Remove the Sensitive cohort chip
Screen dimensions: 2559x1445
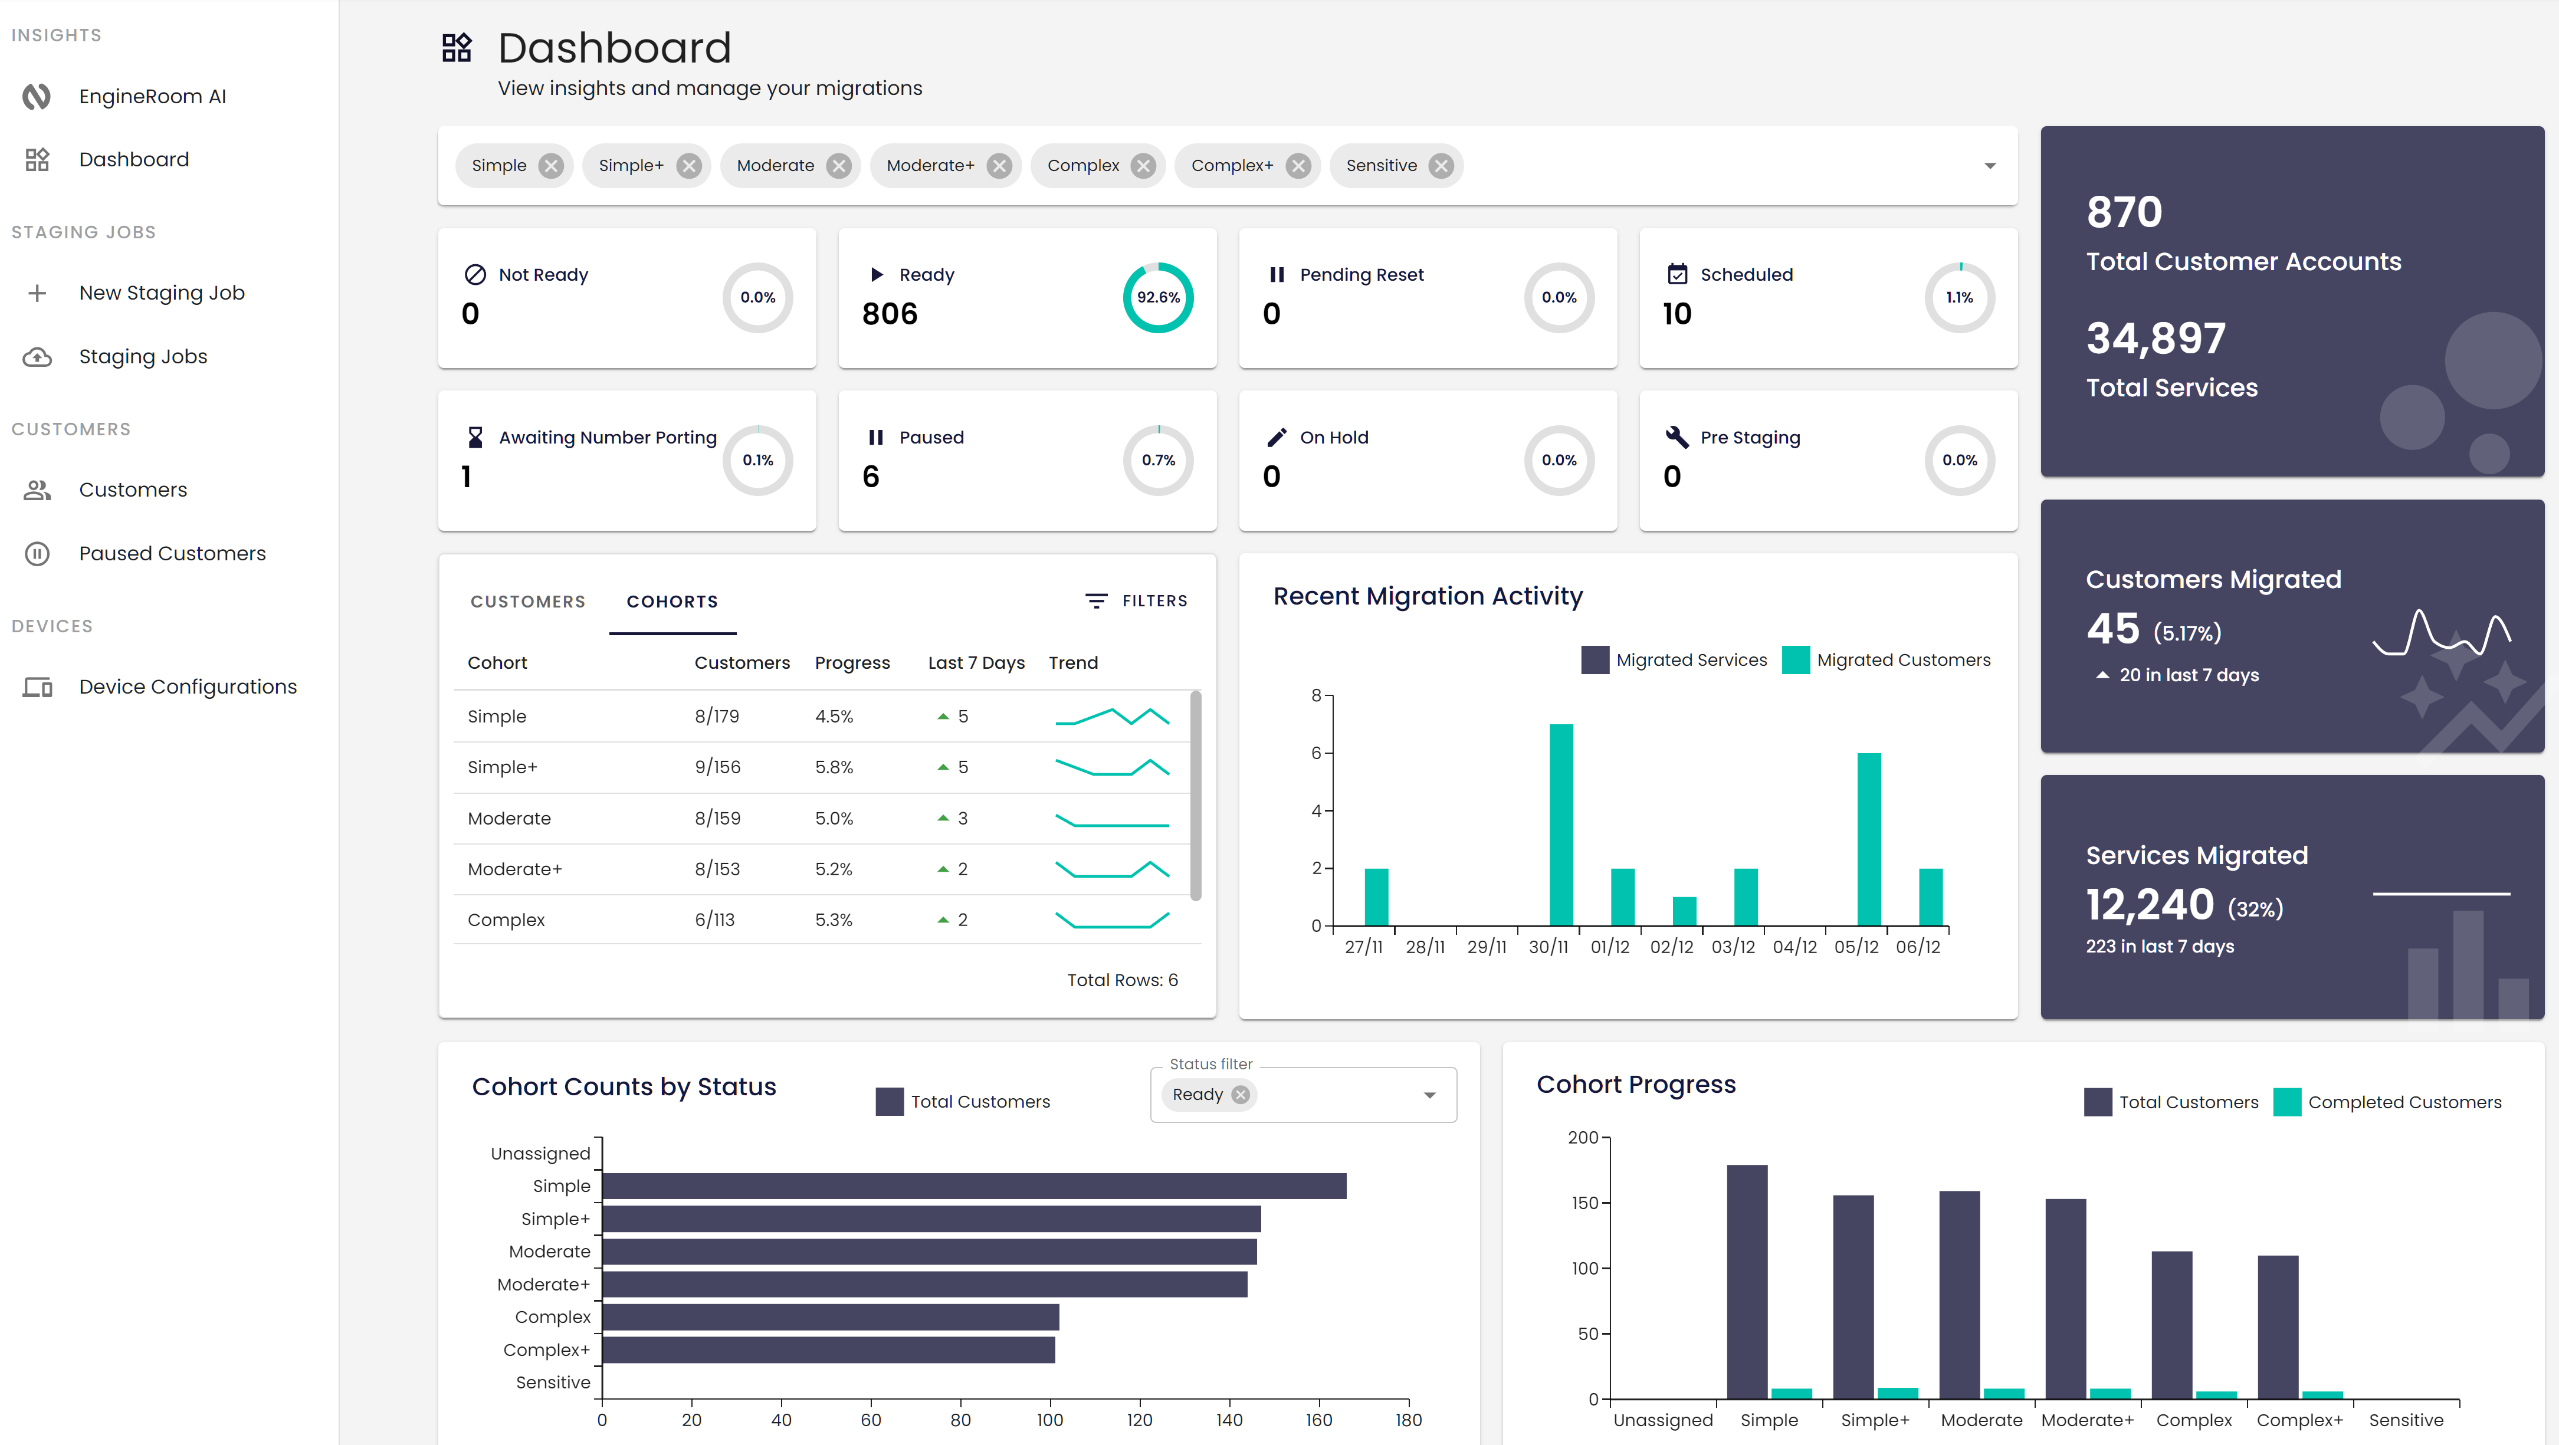tap(1441, 166)
